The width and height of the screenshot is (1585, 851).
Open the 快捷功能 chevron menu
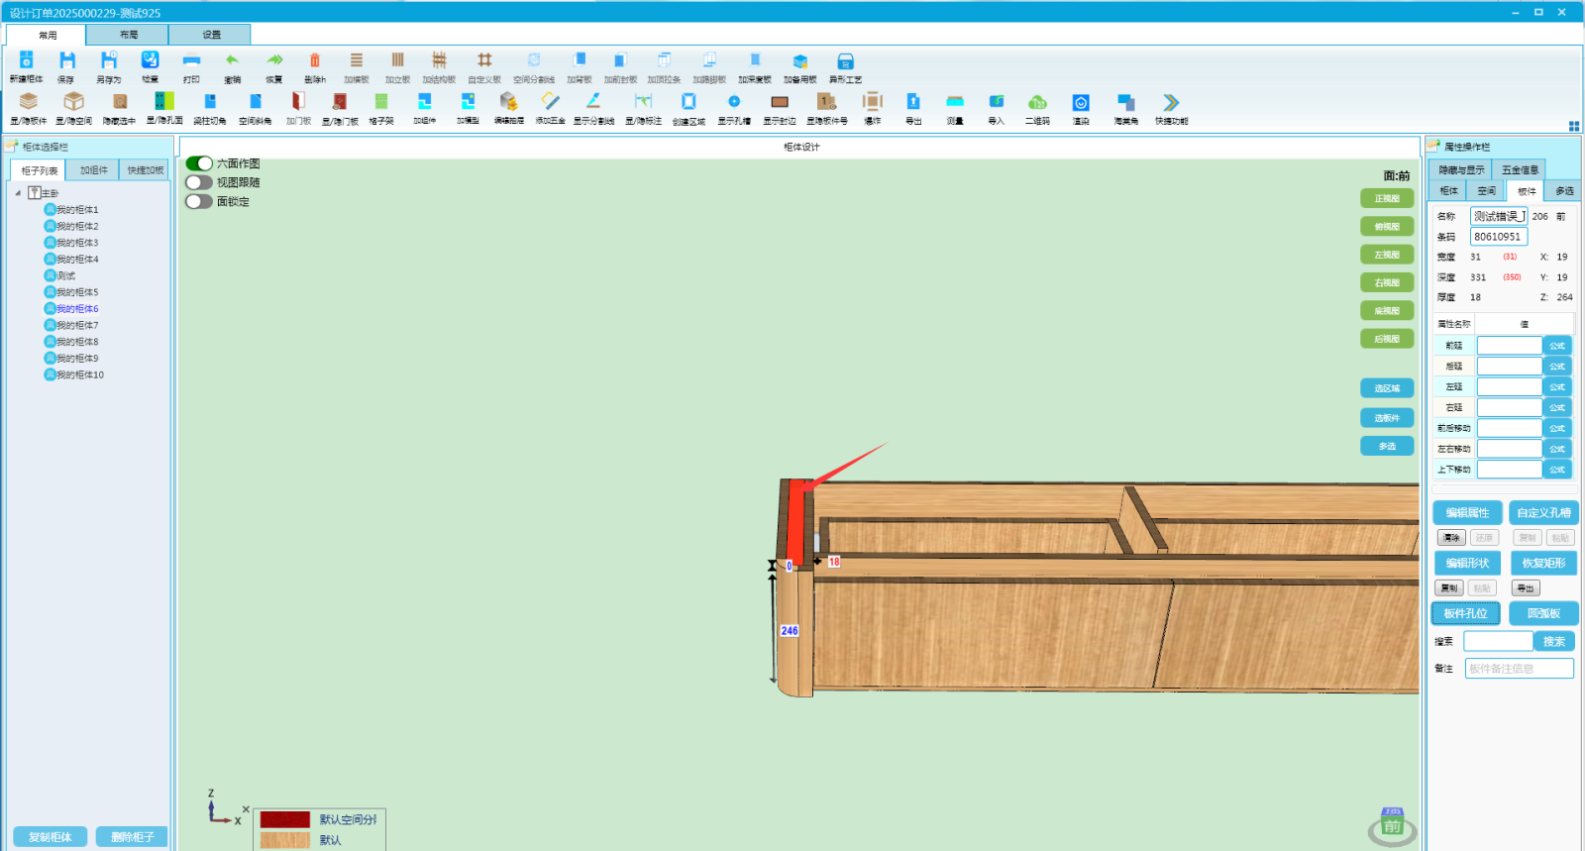1171,102
